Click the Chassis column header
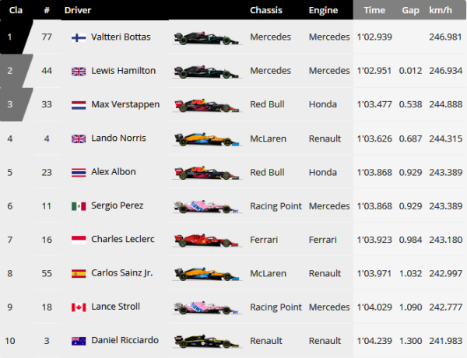Image resolution: width=467 pixels, height=358 pixels. (265, 10)
